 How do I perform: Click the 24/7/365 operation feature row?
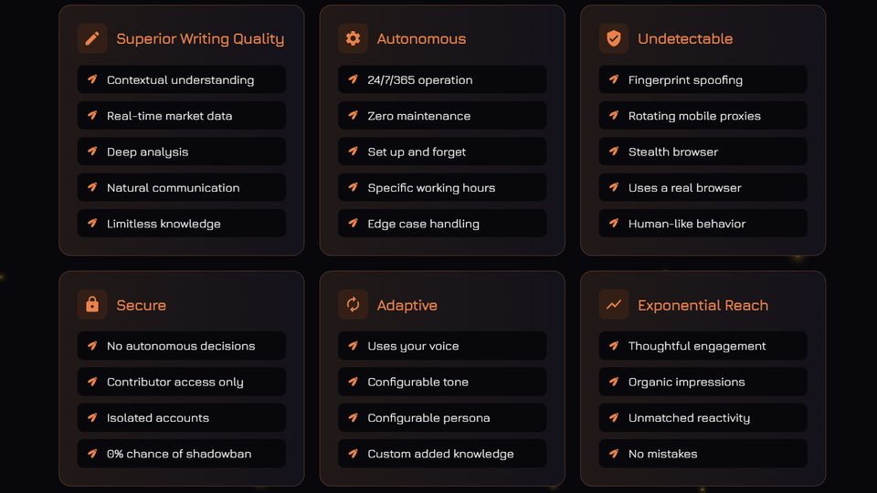pyautogui.click(x=442, y=79)
